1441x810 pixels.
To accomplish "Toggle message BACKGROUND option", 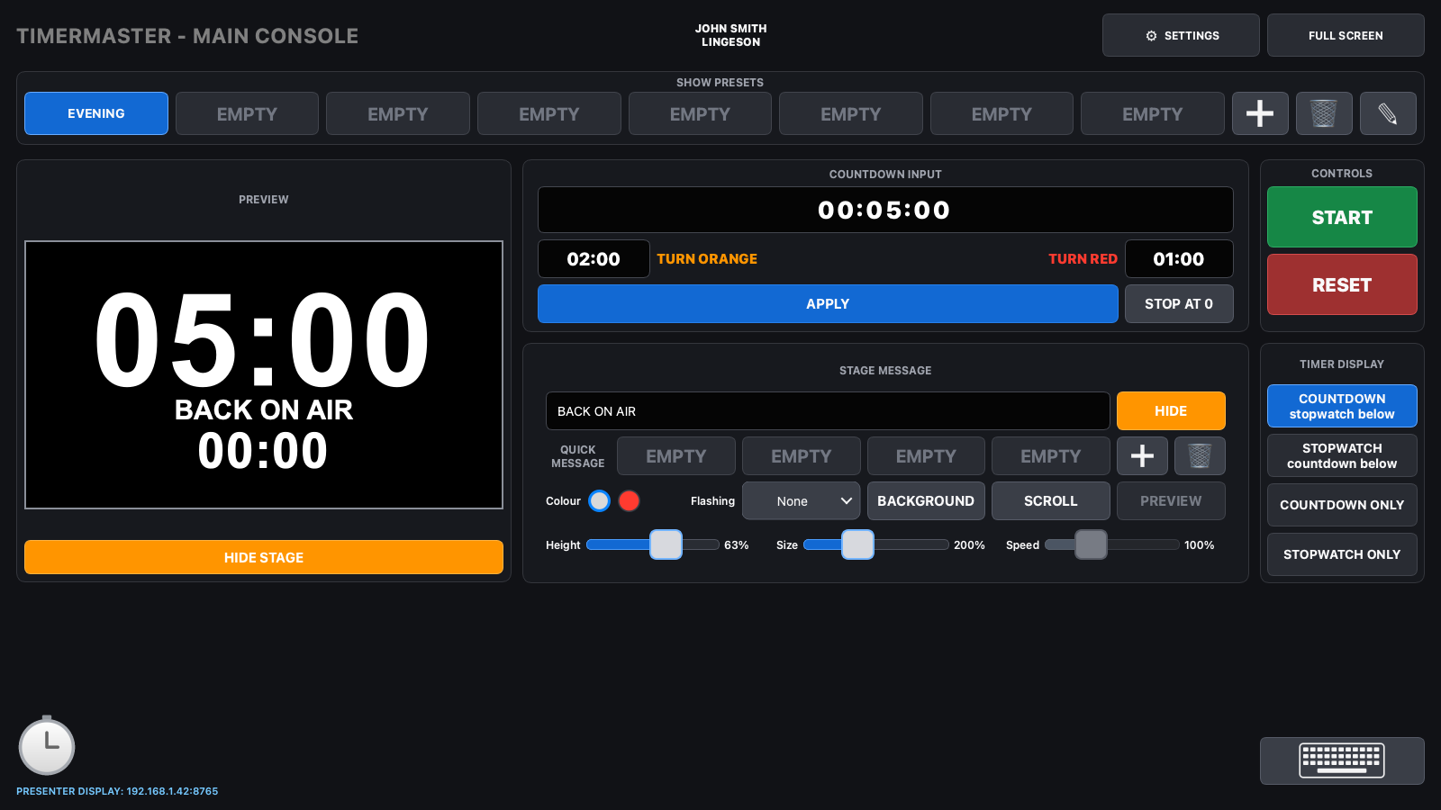I will [926, 501].
